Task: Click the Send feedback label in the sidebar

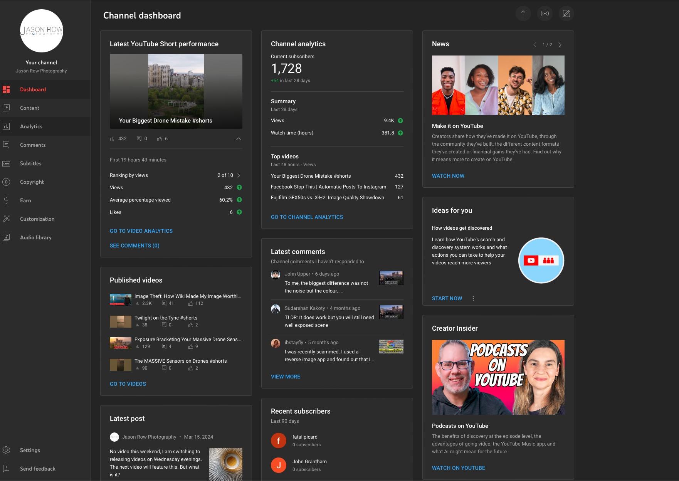Action: point(38,469)
